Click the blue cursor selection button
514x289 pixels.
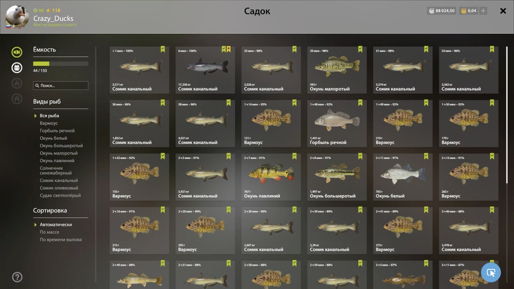point(491,272)
